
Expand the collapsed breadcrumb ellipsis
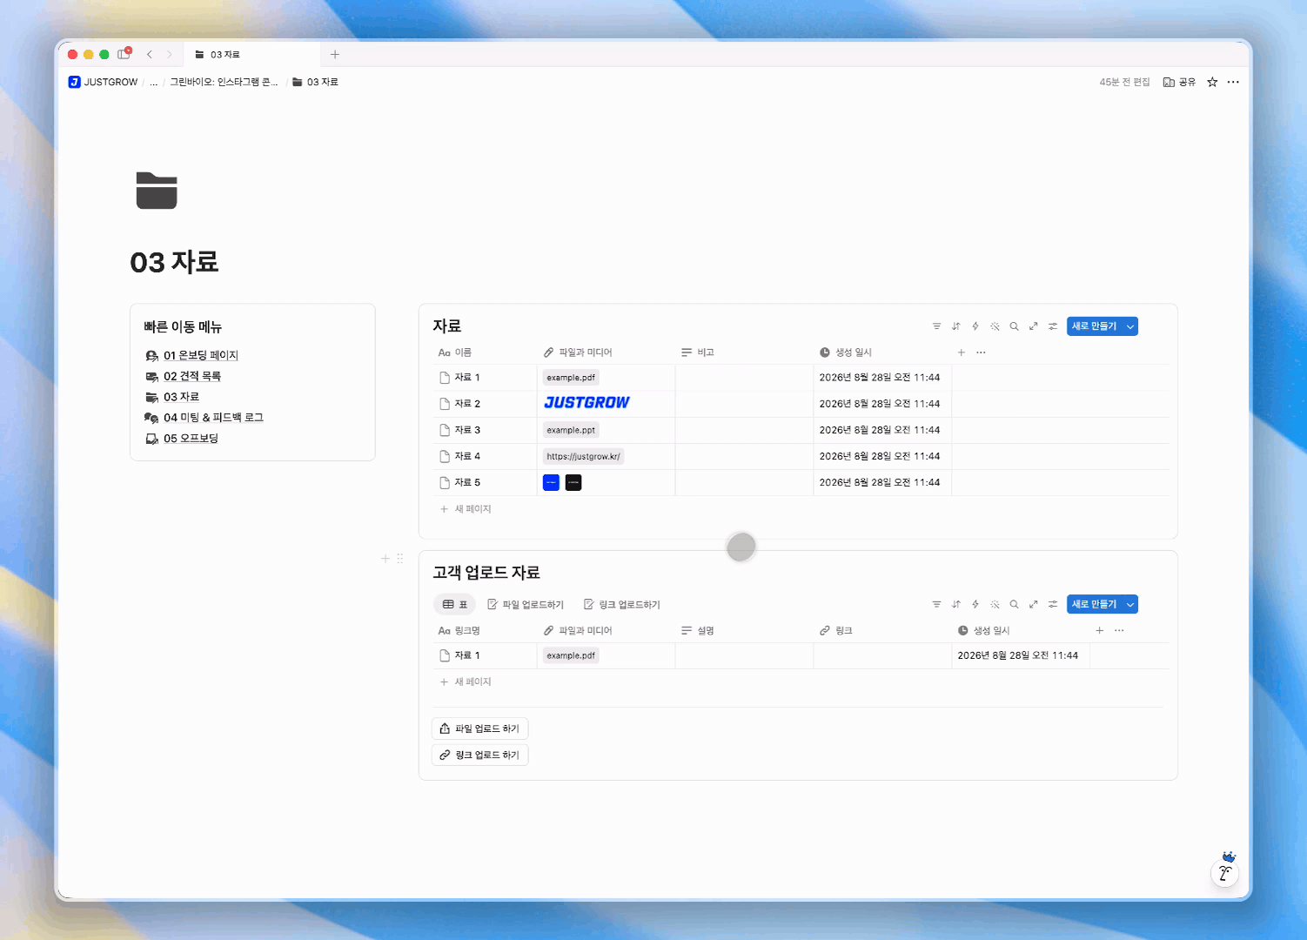coord(154,82)
